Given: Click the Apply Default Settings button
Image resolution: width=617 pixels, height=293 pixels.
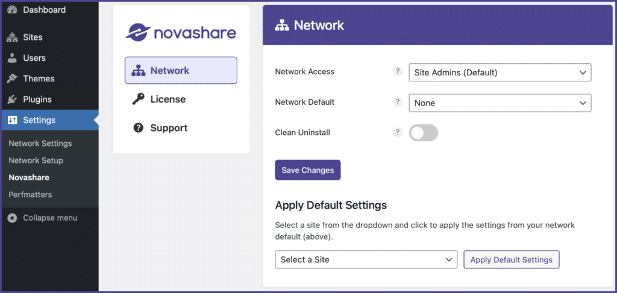Looking at the screenshot, I should (512, 259).
